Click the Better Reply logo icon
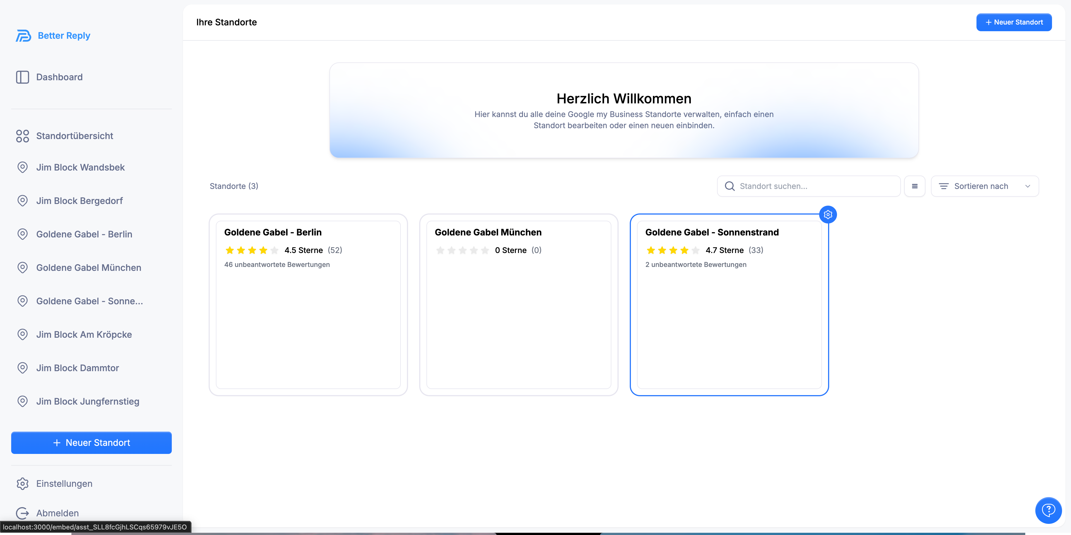The height and width of the screenshot is (535, 1071). 23,36
